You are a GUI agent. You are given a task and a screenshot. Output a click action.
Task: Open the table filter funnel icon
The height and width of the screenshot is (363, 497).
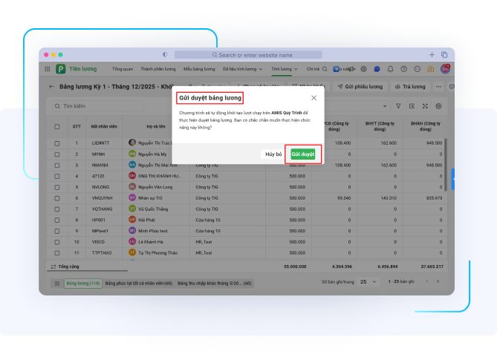398,106
